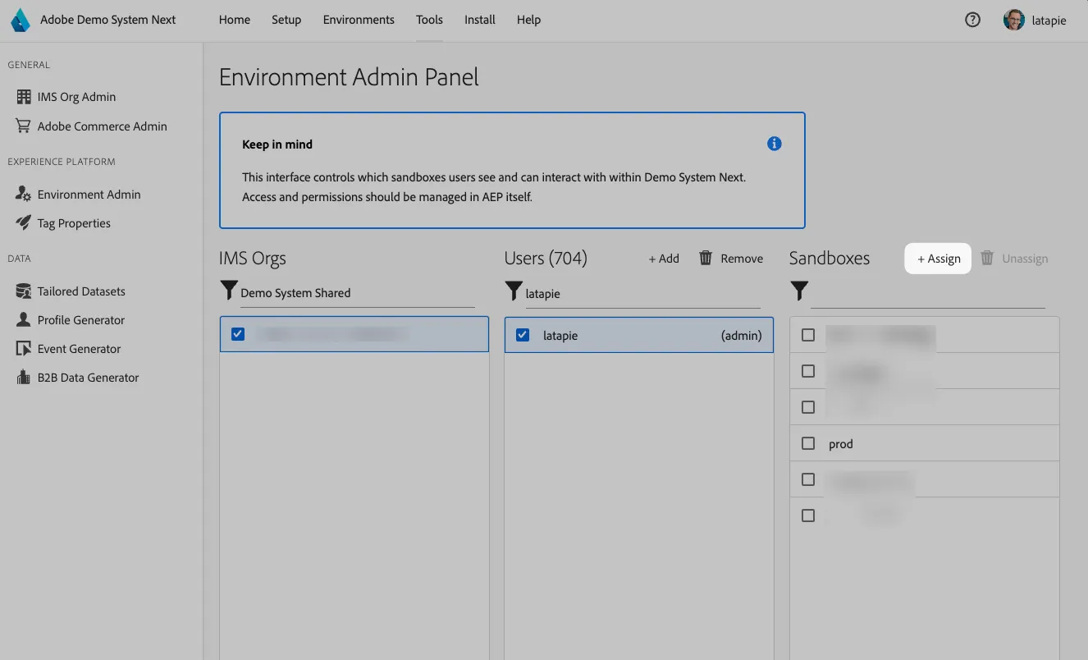Open the Tailored Datasets link

81,291
